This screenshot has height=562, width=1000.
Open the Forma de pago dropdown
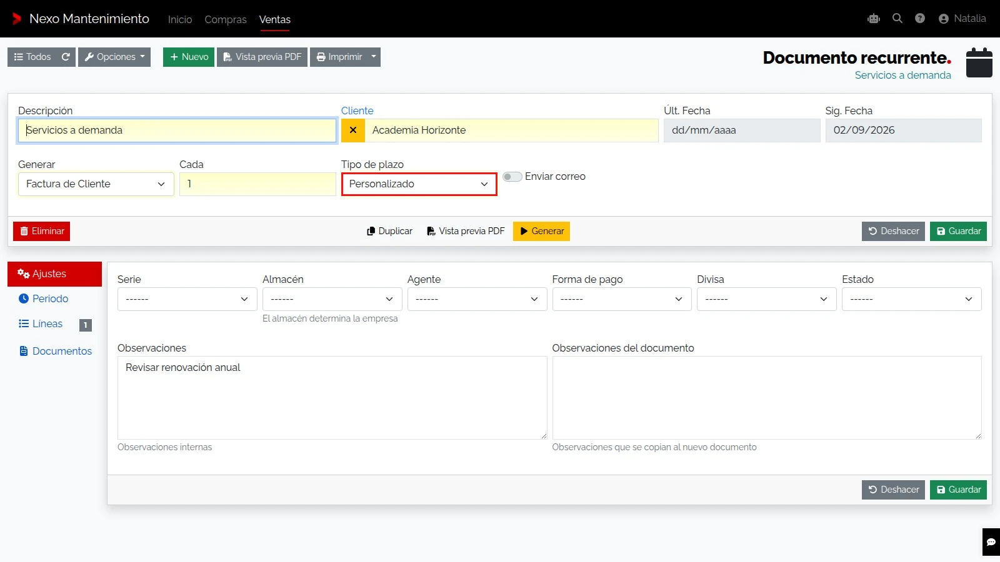pyautogui.click(x=622, y=299)
